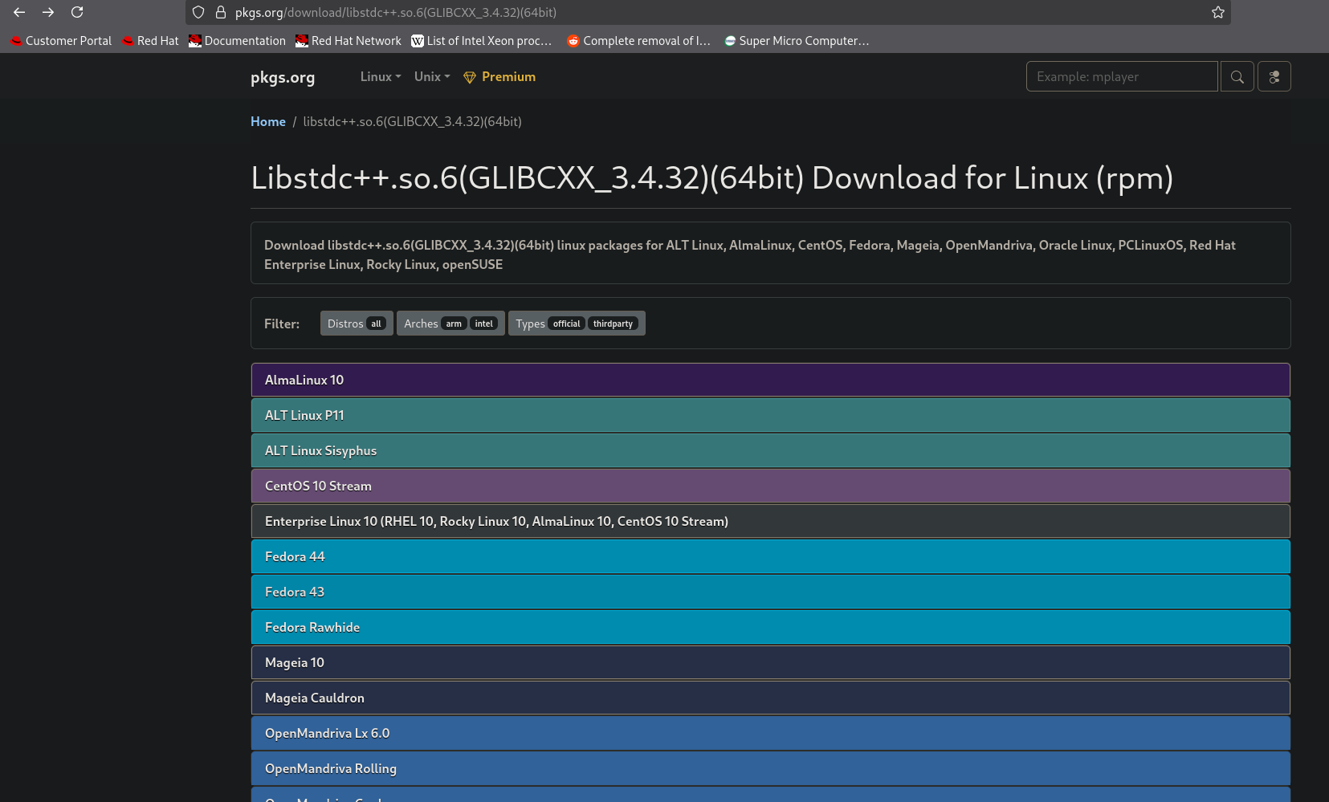The height and width of the screenshot is (802, 1329).
Task: Click the libstdc++.so.6 breadcrumb text
Action: coord(412,122)
